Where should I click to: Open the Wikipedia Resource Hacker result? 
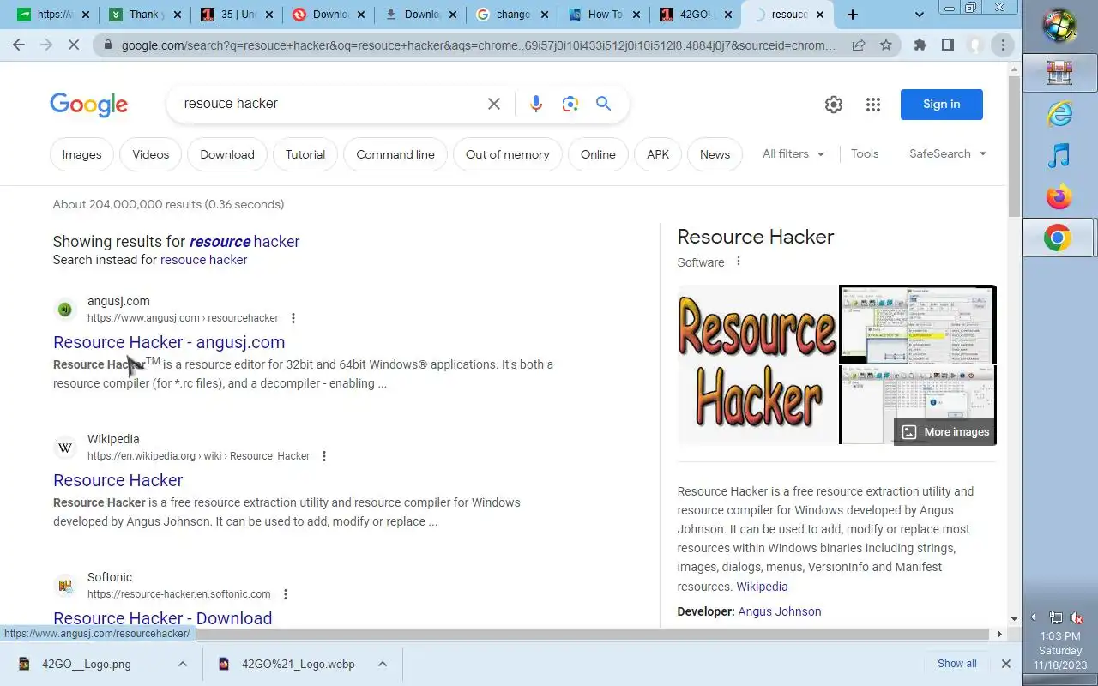[x=118, y=480]
